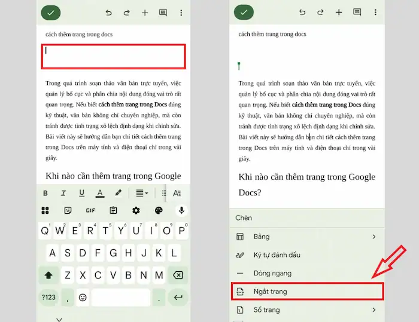Expand the Số trang submenu chevron
Screen dimensions: 419x322
[374, 310]
